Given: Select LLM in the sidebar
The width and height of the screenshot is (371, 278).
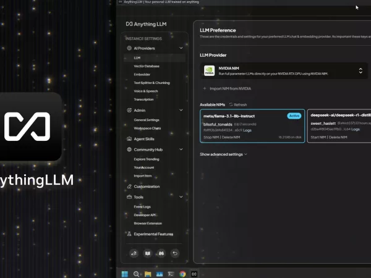Looking at the screenshot, I should (155, 57).
